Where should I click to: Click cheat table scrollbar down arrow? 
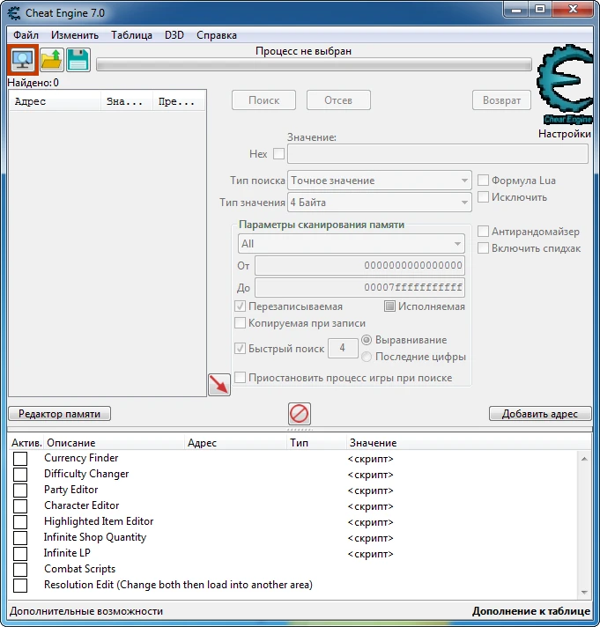(584, 592)
